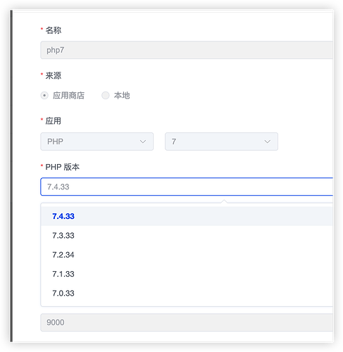Open the PHP application dropdown

[97, 142]
